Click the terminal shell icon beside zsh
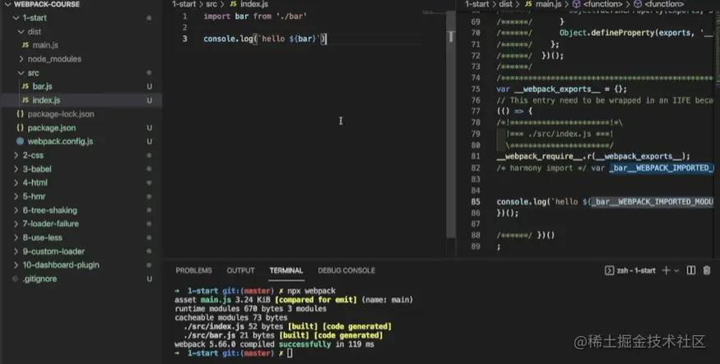 click(610, 270)
